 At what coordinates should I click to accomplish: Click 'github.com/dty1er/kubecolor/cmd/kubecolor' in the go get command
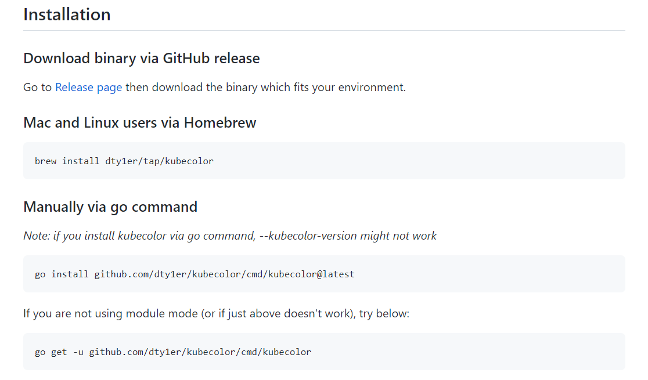tap(200, 352)
